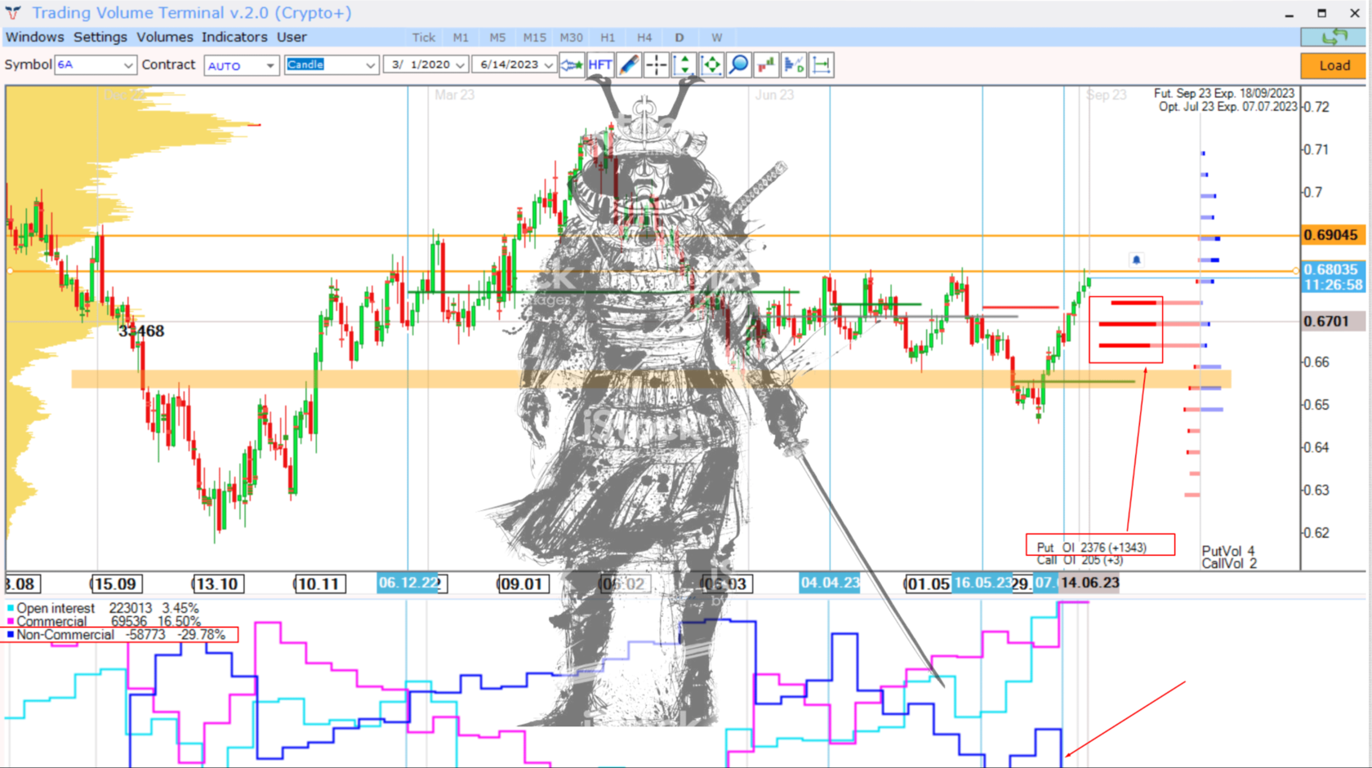Select the horizontal range measure icon
1372x768 pixels.
click(822, 65)
